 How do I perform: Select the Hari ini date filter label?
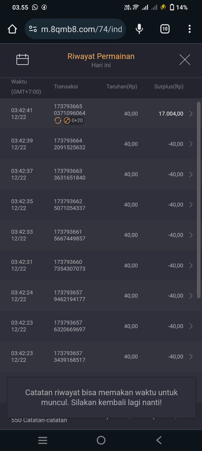101,65
